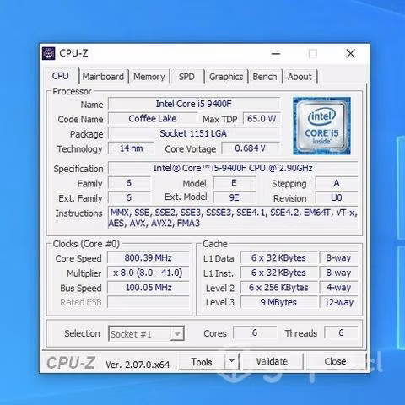Click the Tools button
This screenshot has width=405, height=405.
click(x=202, y=362)
